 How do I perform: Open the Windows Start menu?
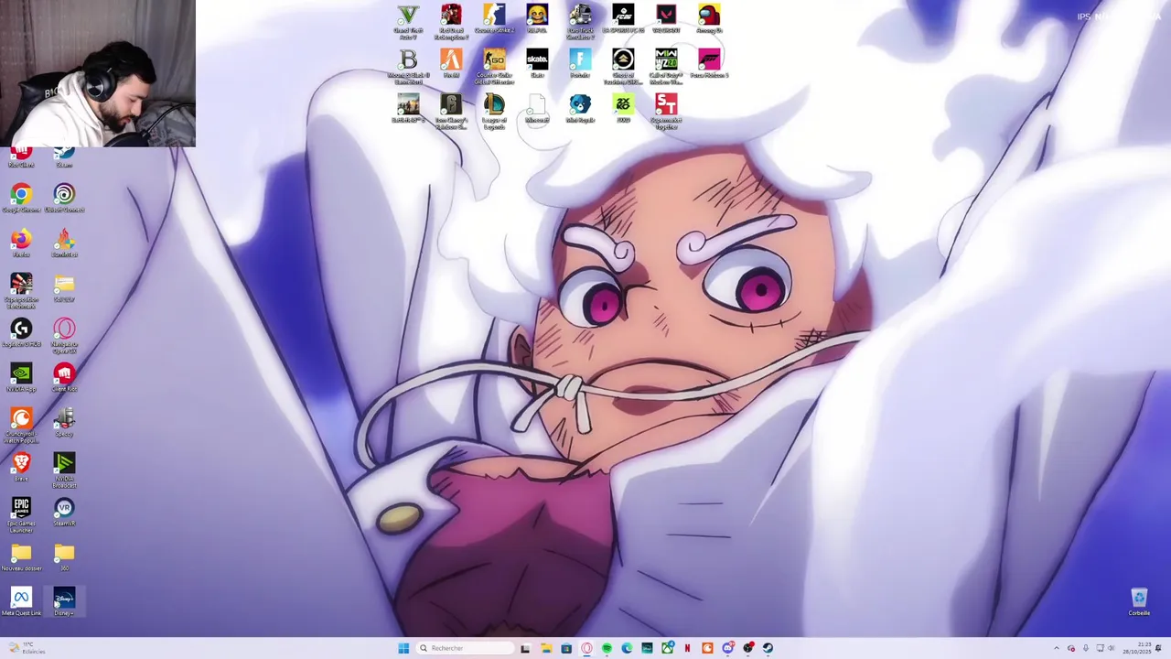(403, 648)
